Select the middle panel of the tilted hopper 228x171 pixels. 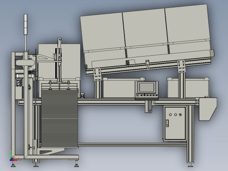coord(146,28)
